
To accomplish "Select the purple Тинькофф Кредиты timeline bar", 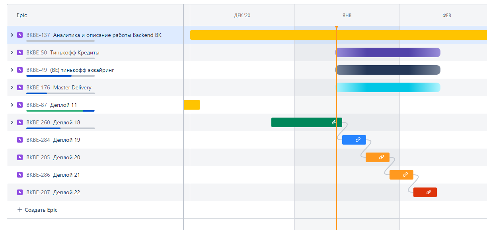I will point(388,52).
